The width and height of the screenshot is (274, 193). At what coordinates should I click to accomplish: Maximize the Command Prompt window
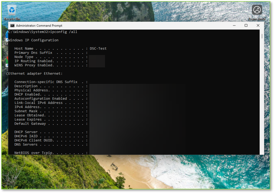pos(246,25)
